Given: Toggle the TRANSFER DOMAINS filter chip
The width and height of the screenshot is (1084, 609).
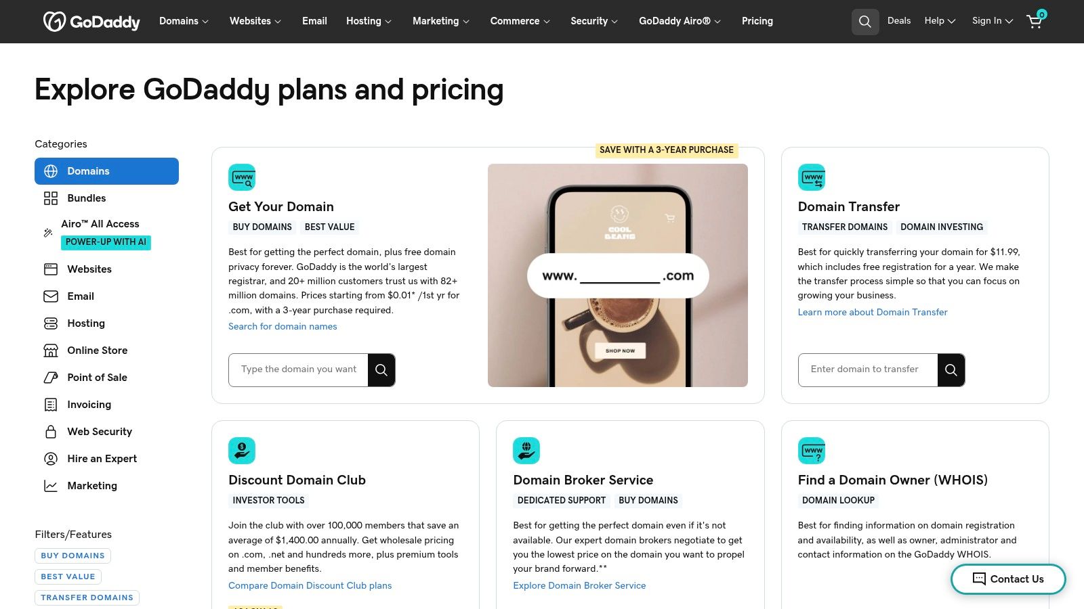Looking at the screenshot, I should pos(87,597).
